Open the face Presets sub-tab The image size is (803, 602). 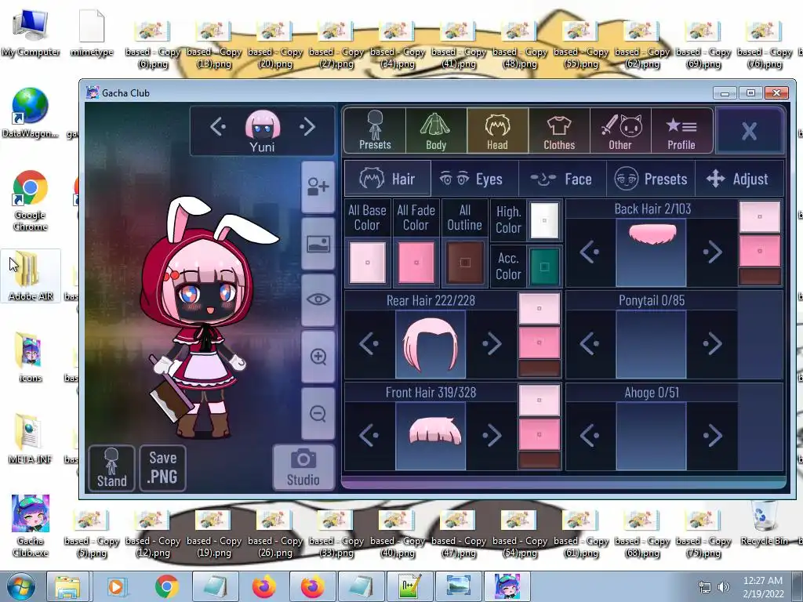[x=651, y=179]
